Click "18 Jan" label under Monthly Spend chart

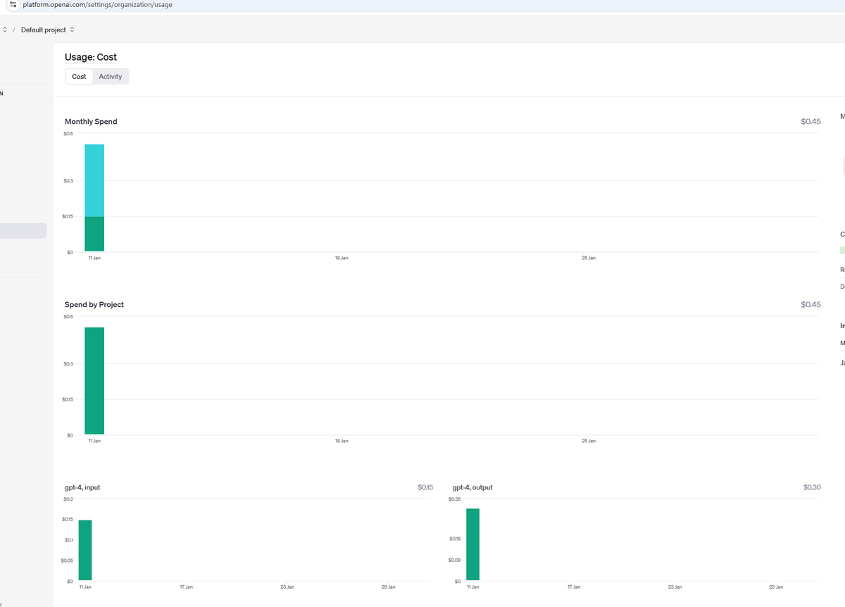coord(342,258)
